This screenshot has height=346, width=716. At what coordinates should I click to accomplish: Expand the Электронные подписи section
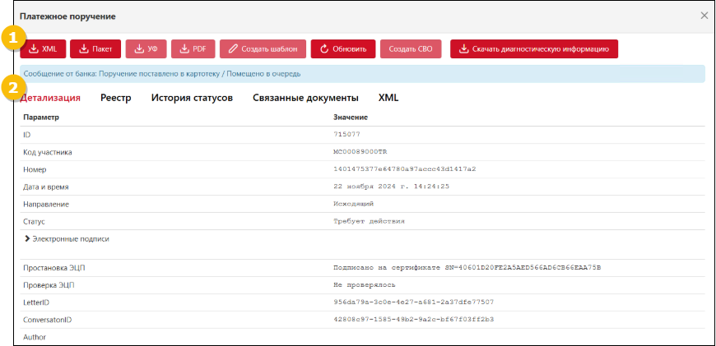pyautogui.click(x=67, y=239)
